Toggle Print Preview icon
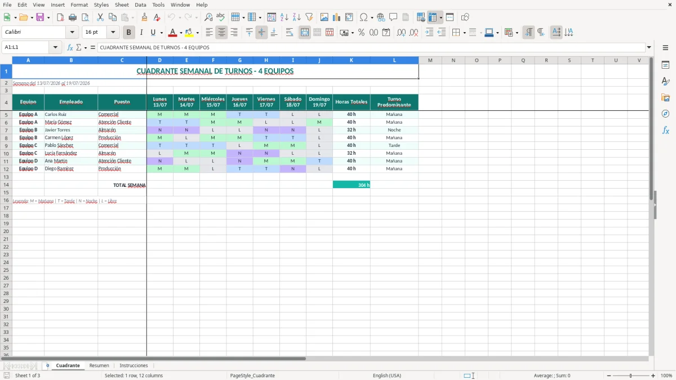The width and height of the screenshot is (676, 380). point(84,17)
